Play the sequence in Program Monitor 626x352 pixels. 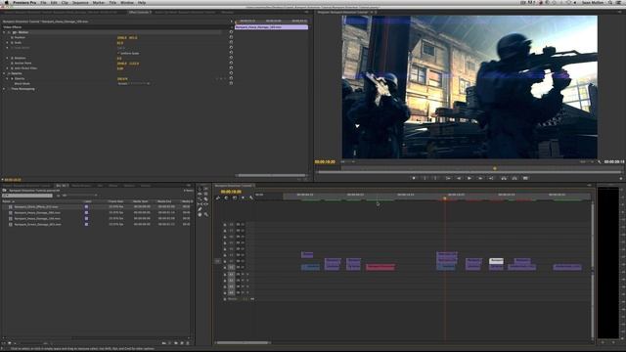pos(469,178)
